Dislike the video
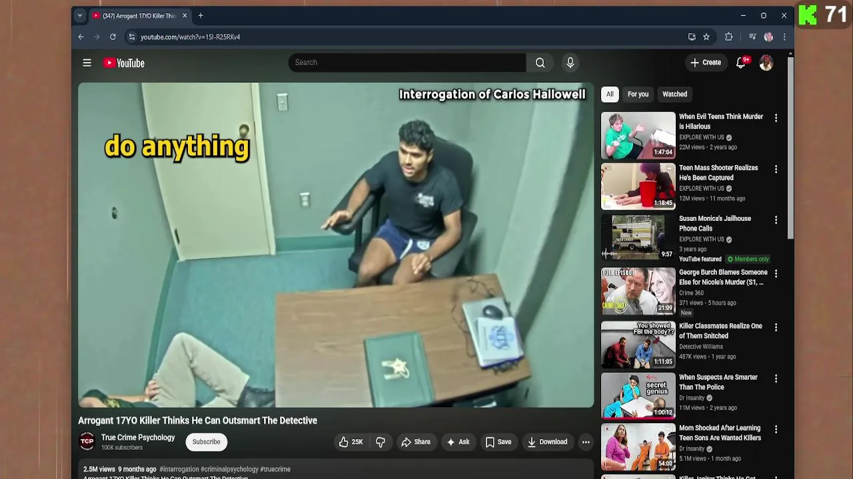Viewport: 853px width, 479px height. [x=381, y=442]
